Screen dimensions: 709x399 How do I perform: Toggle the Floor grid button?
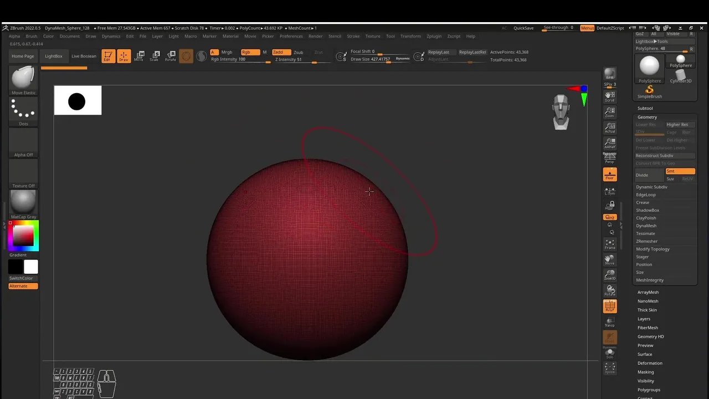[x=610, y=174]
